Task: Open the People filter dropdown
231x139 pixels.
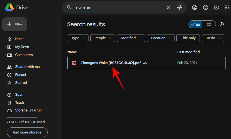Action: [x=103, y=38]
